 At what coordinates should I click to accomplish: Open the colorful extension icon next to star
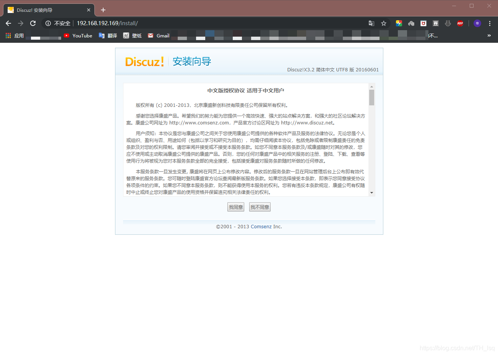point(399,23)
